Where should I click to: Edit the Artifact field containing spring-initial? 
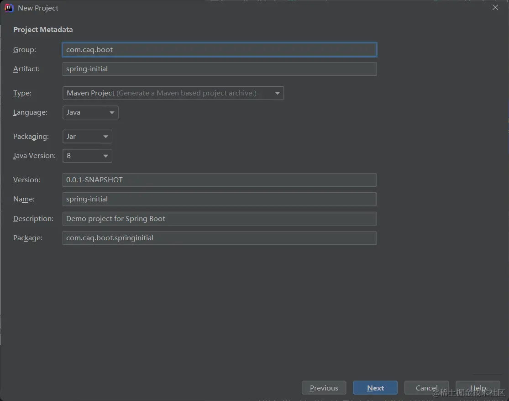(220, 69)
